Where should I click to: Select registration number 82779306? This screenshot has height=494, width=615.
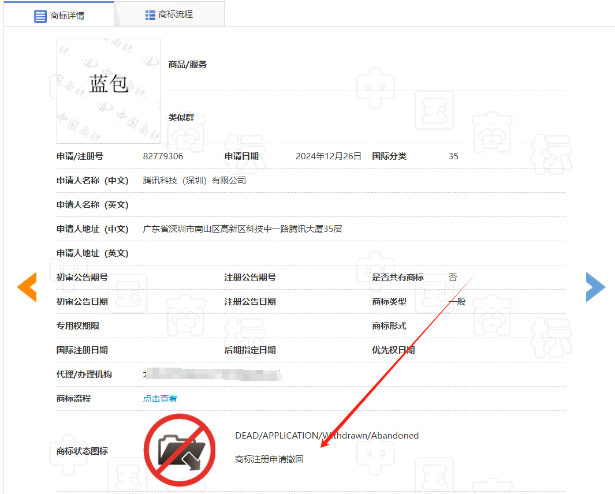click(x=163, y=156)
